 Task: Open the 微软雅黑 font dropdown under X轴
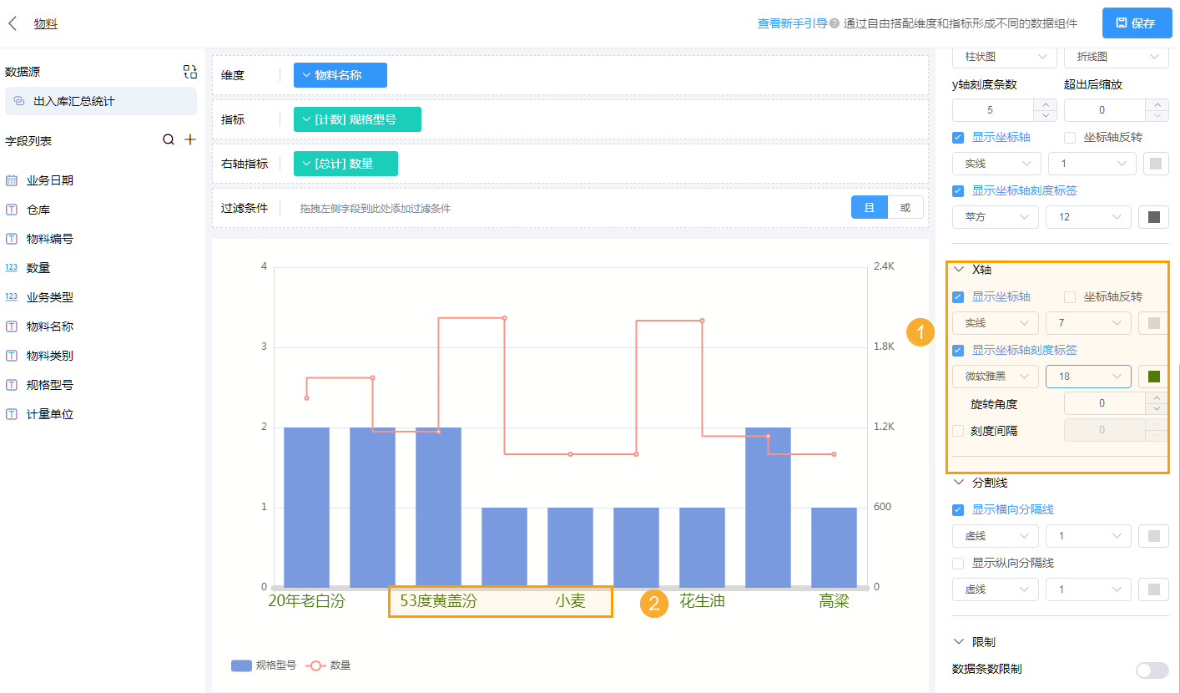(995, 377)
